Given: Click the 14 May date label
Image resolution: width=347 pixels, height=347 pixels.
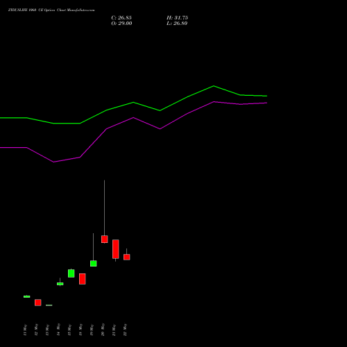Looking at the screenshot, I should pos(58,330).
